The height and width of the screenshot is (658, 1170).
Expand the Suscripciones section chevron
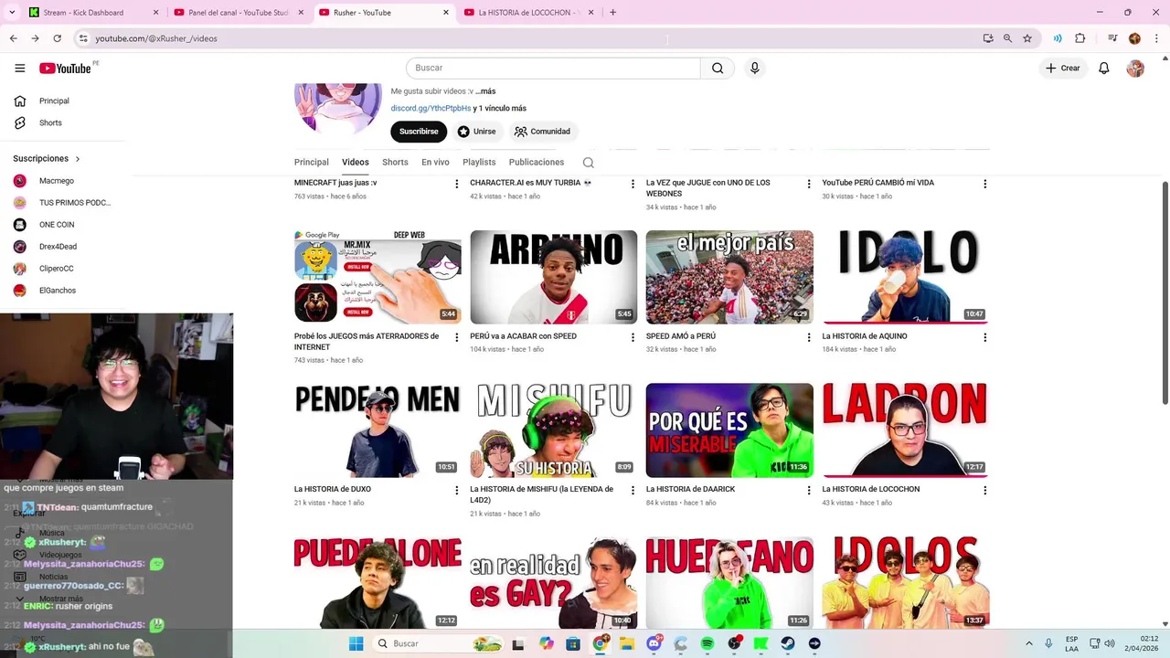click(78, 159)
